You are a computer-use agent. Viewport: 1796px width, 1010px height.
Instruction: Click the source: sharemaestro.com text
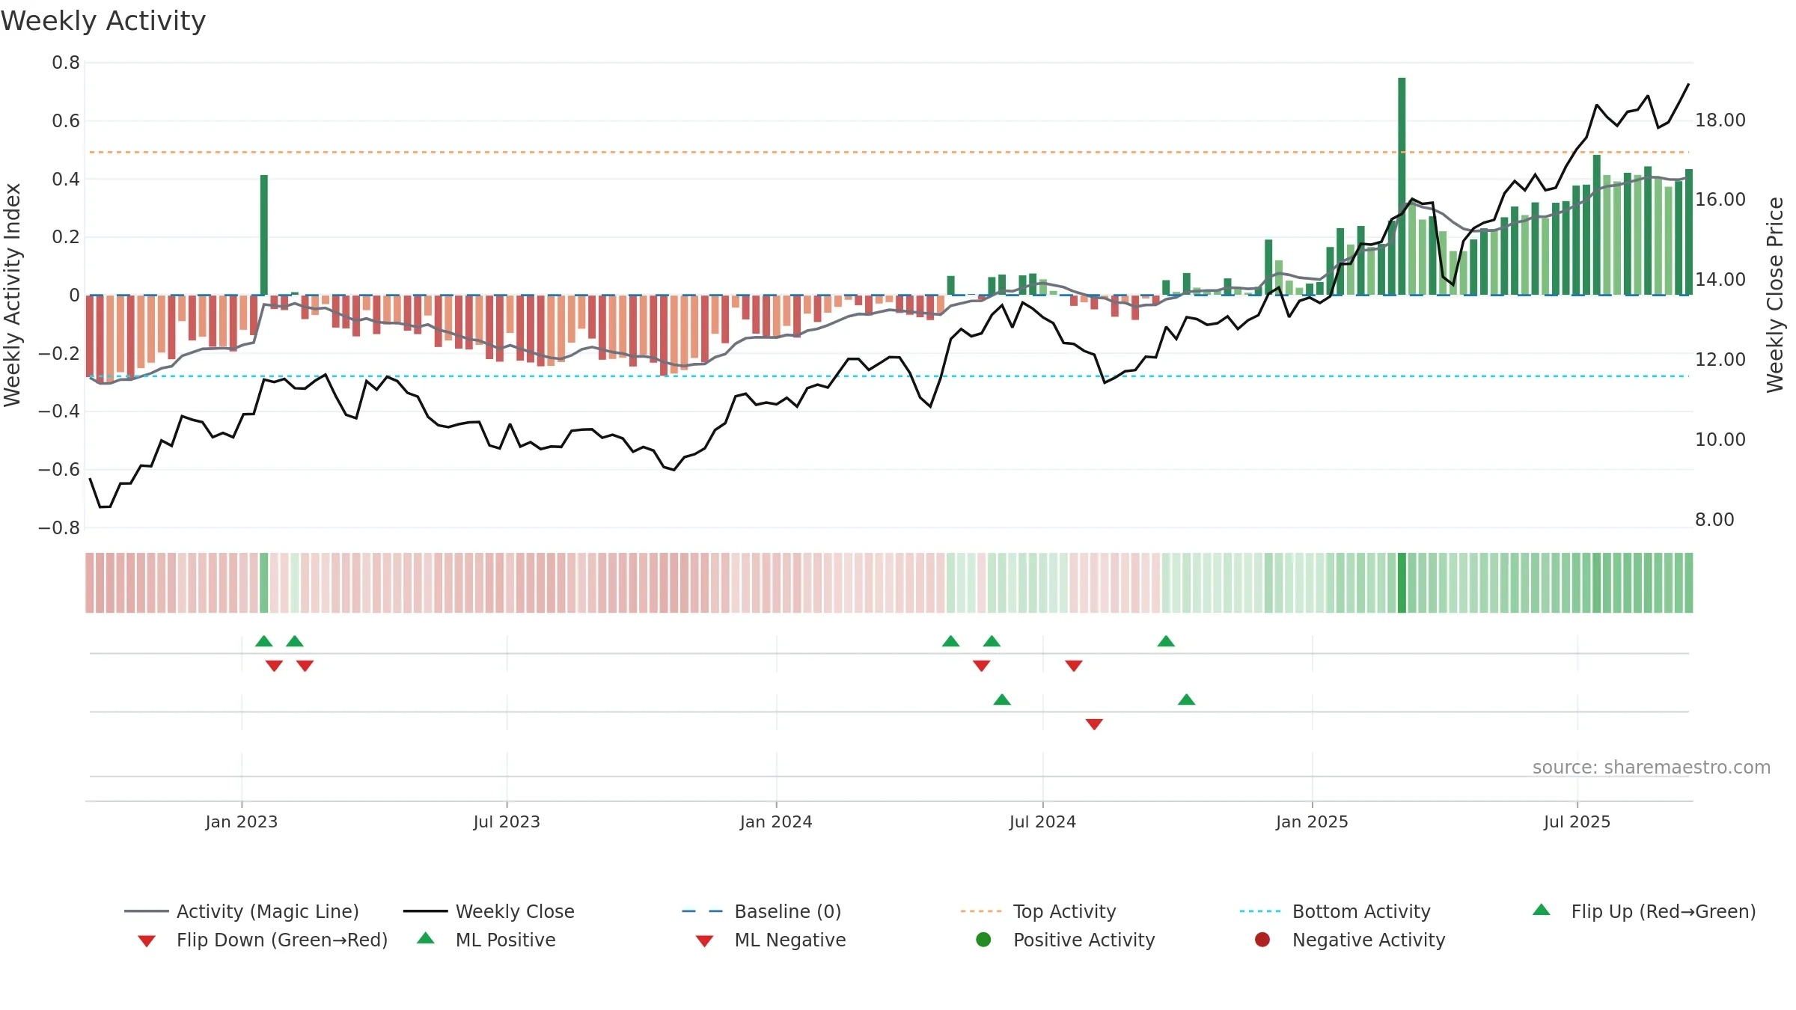[x=1652, y=768]
